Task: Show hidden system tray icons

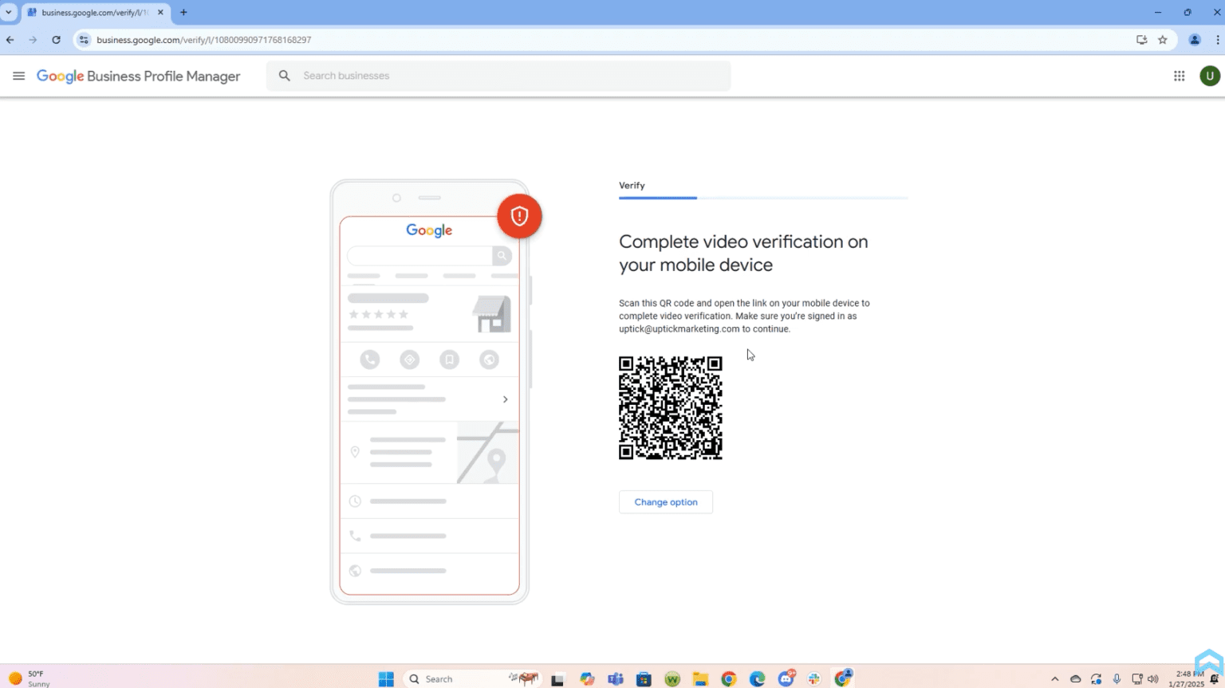Action: point(1054,679)
